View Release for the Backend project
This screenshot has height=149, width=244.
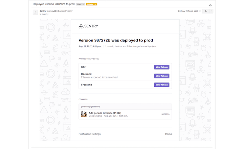162,76
